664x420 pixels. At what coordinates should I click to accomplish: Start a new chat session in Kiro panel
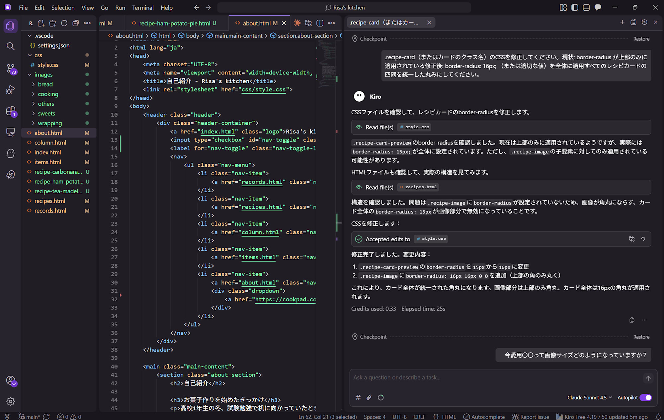tap(622, 22)
